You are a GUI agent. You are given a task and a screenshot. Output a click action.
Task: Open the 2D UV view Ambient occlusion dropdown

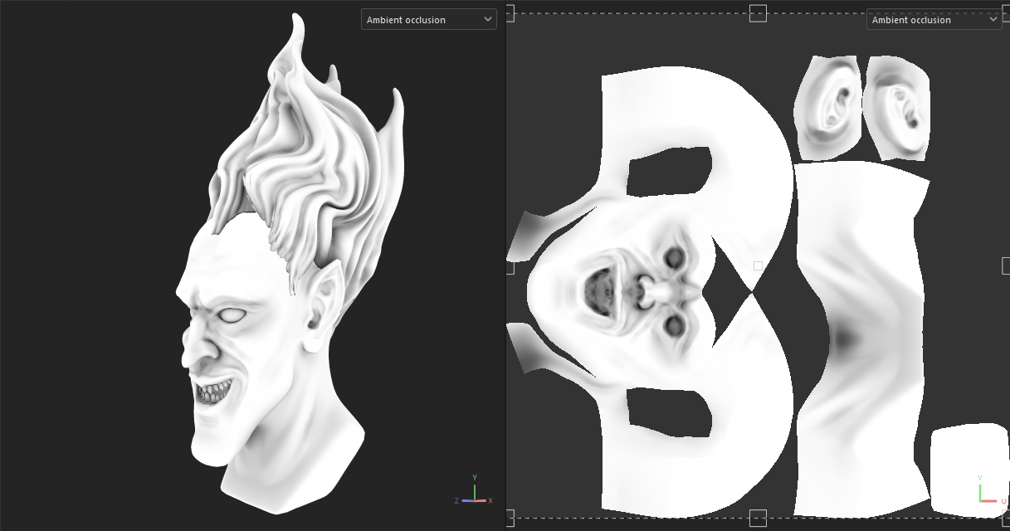[934, 19]
